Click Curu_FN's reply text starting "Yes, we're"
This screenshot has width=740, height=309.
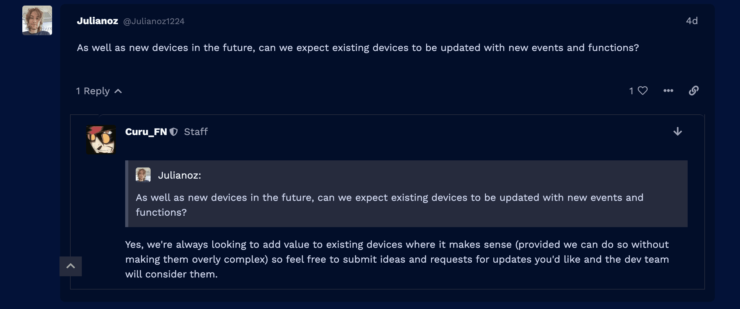pos(397,259)
